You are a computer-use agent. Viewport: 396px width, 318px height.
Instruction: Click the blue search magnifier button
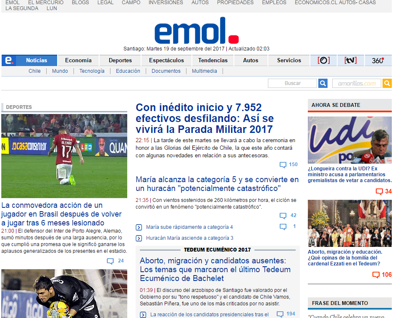[323, 83]
